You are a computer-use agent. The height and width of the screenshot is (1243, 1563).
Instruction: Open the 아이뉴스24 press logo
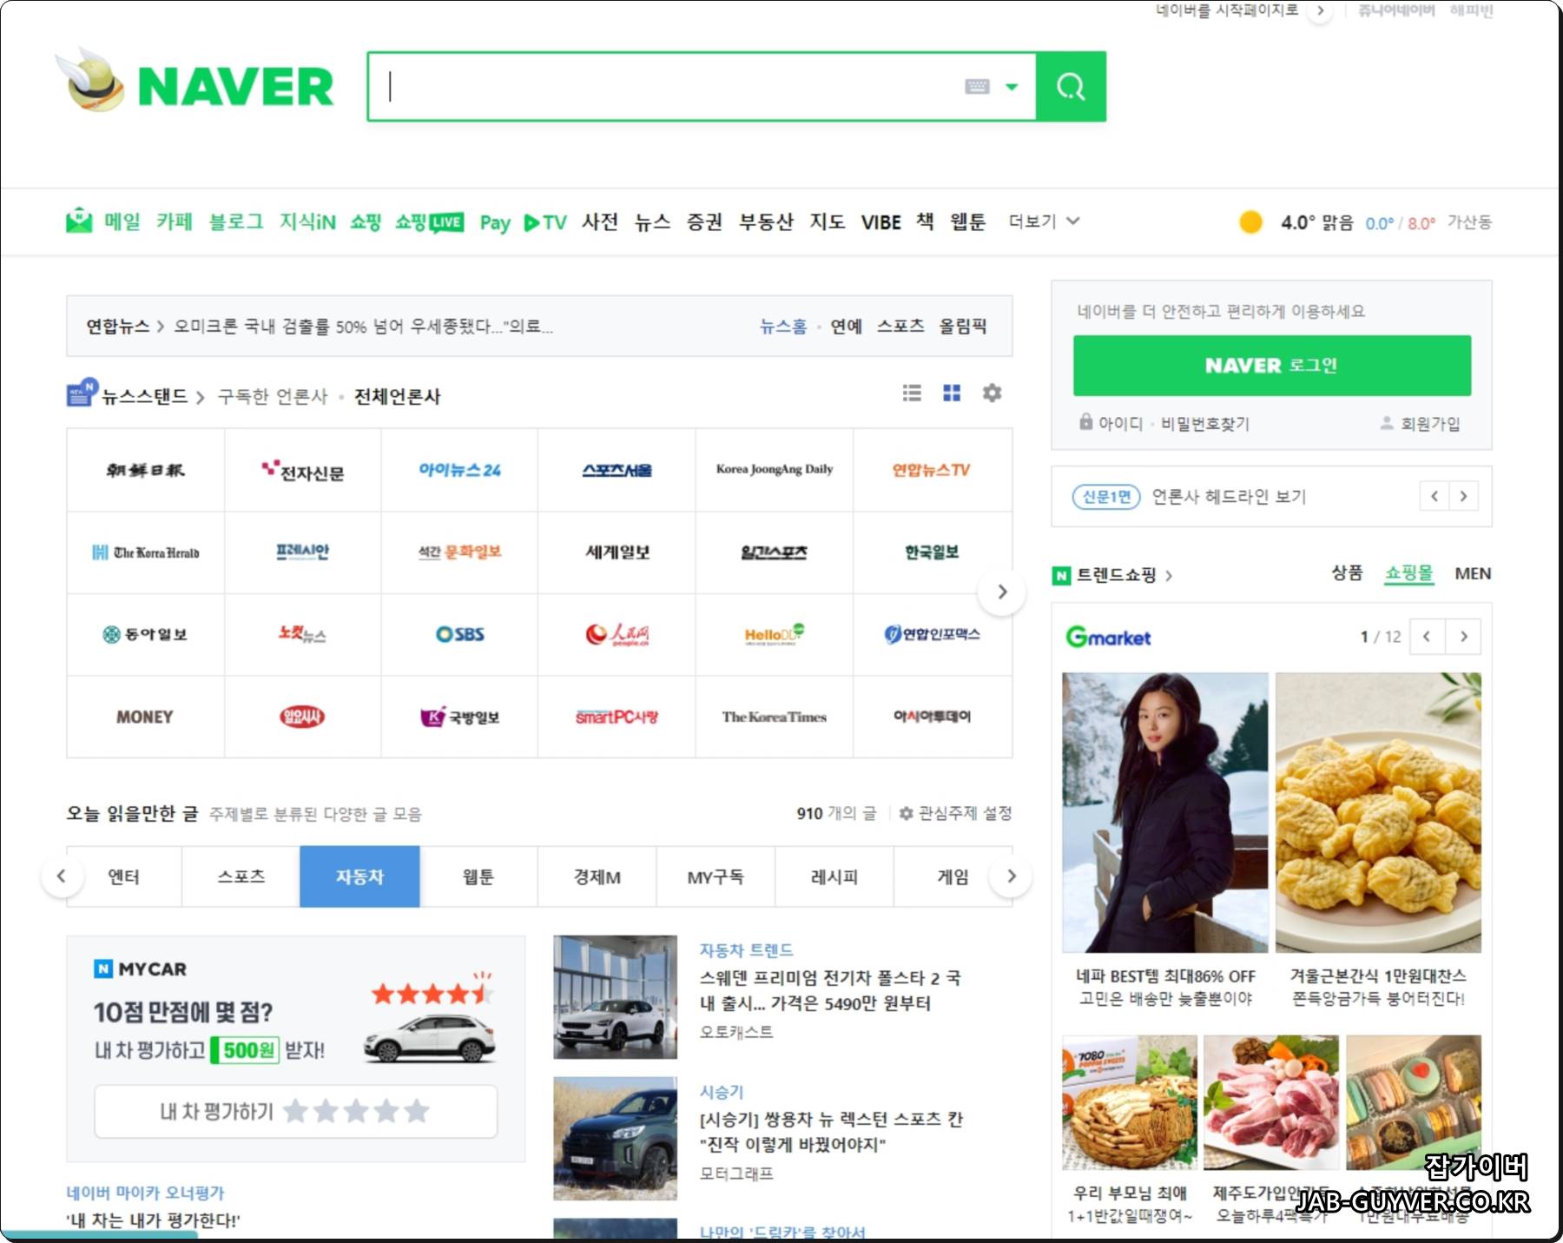459,470
